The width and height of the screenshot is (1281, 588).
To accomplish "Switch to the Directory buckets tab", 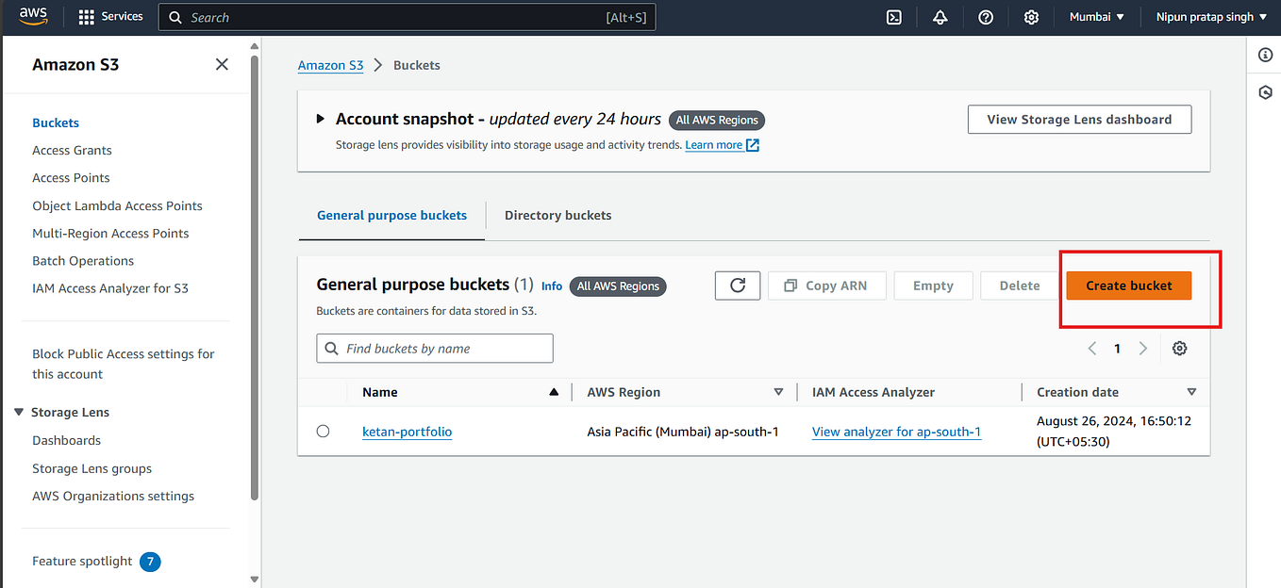I will 557,215.
